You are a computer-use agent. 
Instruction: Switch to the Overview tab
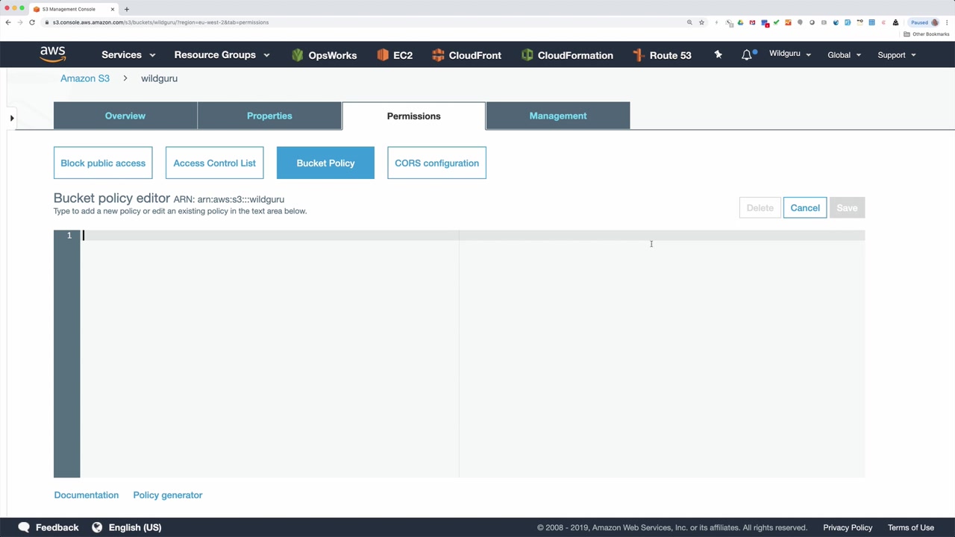point(125,116)
